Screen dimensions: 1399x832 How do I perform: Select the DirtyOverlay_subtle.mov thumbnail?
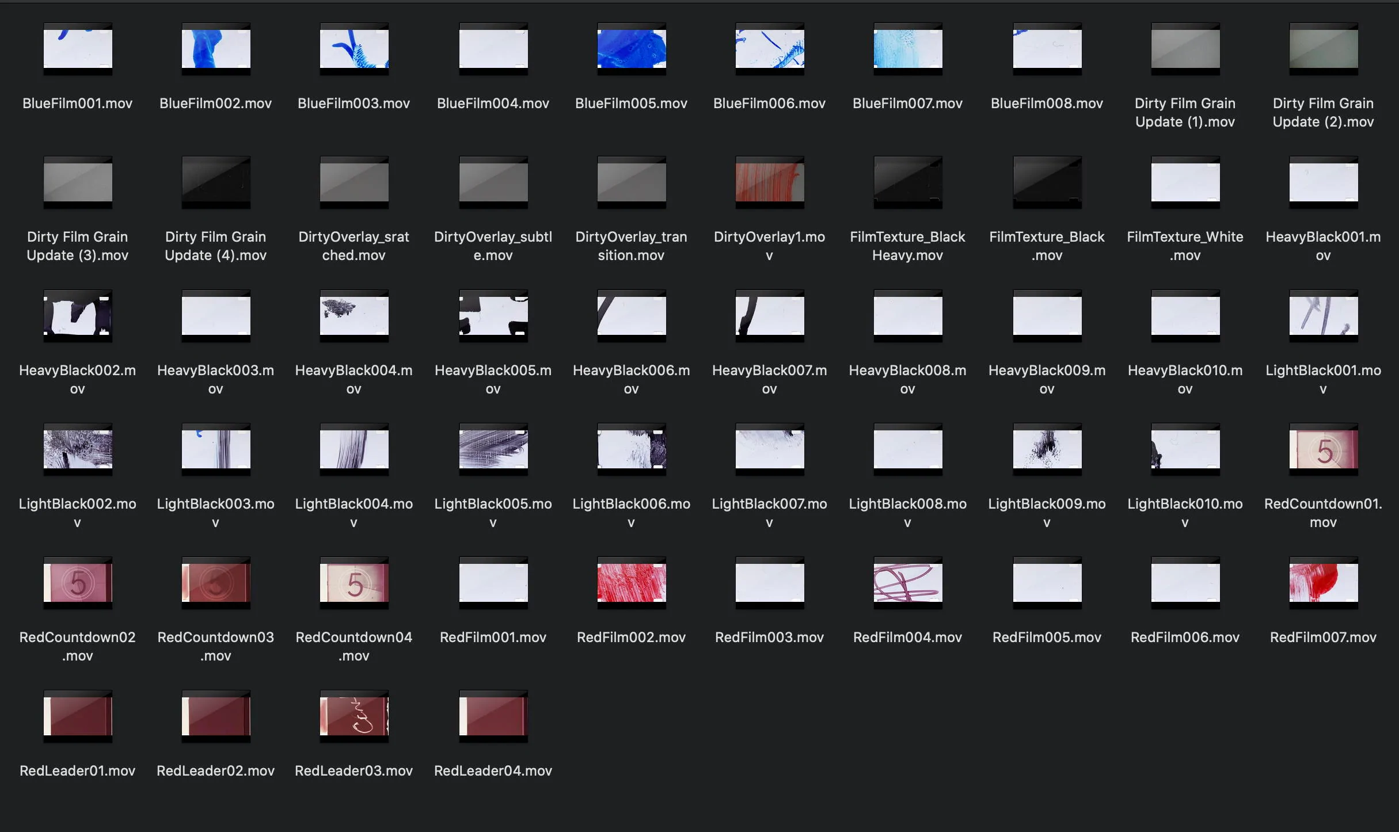click(x=493, y=182)
